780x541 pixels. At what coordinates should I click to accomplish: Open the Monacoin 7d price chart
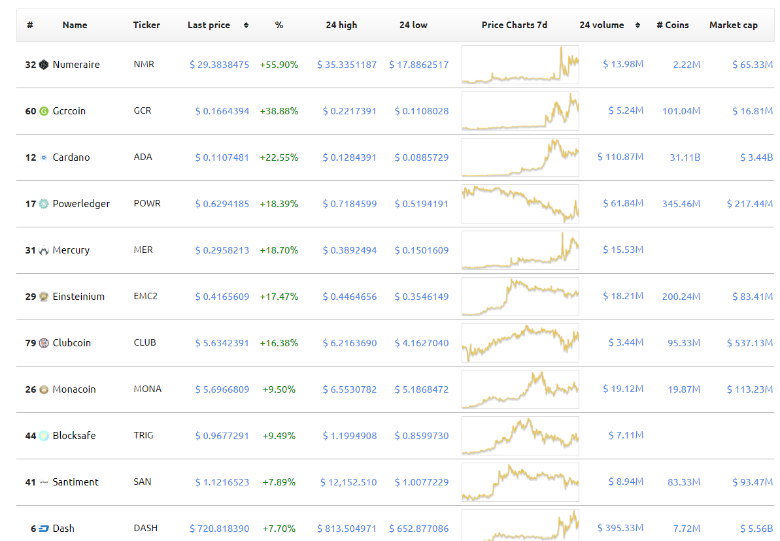click(x=520, y=389)
